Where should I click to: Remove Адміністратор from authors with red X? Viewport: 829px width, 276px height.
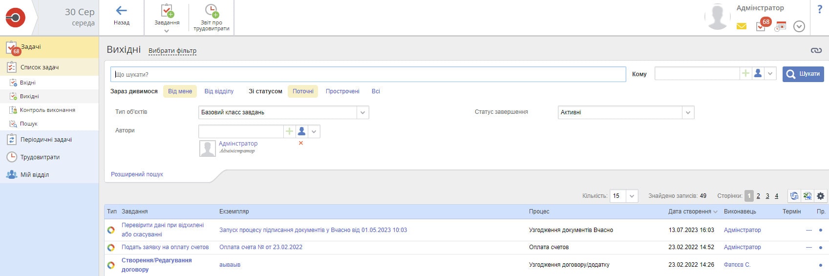tap(301, 143)
